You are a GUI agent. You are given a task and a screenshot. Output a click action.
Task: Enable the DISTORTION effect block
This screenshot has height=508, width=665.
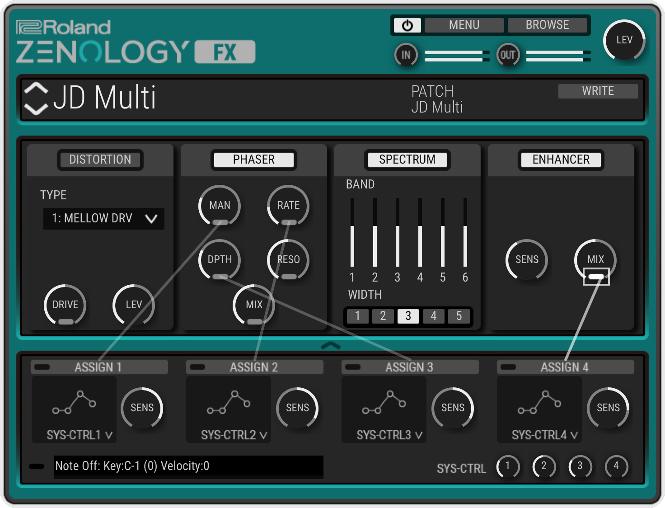pyautogui.click(x=100, y=160)
